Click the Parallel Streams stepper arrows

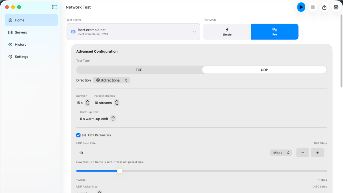click(x=117, y=103)
